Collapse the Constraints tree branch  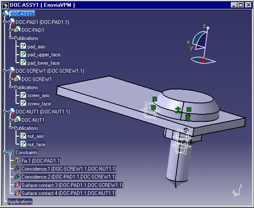[5, 153]
